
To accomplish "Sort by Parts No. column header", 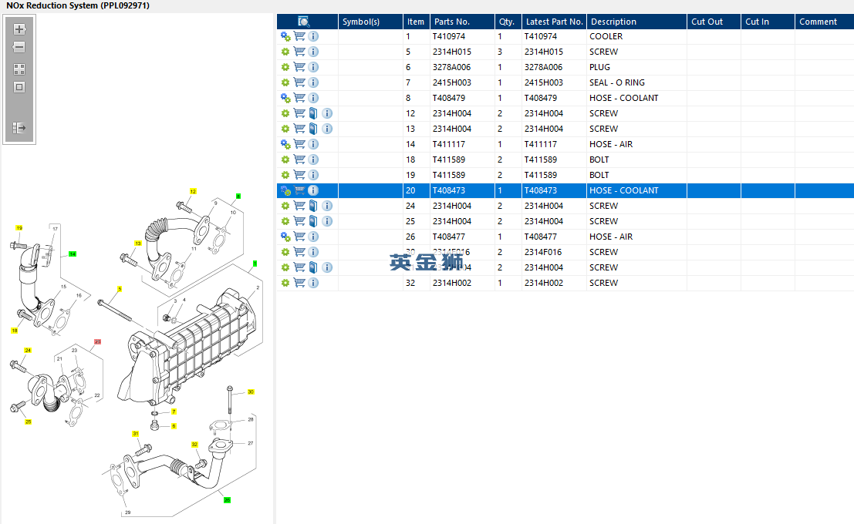I will (x=462, y=22).
